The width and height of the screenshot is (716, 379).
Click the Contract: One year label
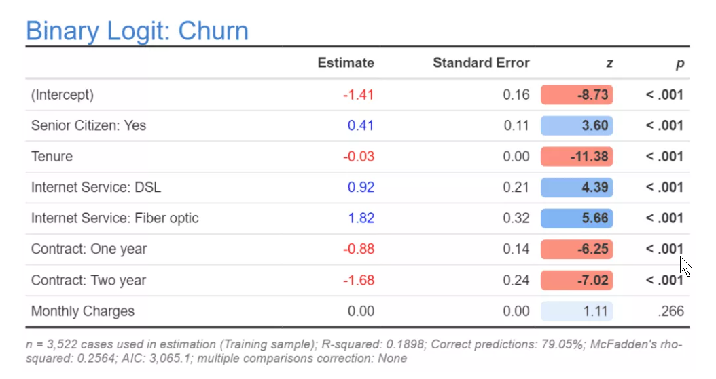[89, 250]
